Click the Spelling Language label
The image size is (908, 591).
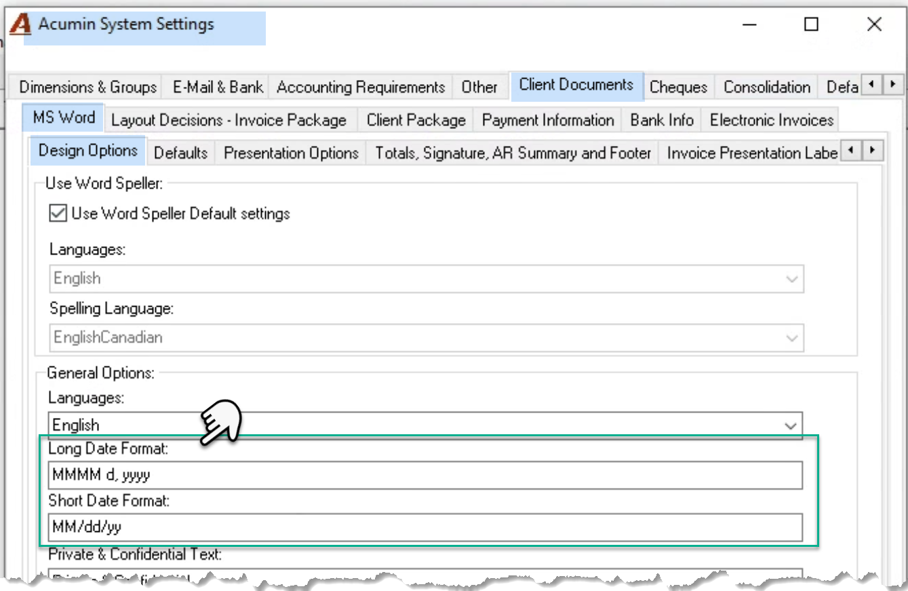[112, 309]
